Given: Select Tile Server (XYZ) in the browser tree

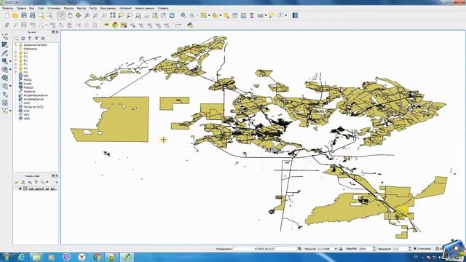Looking at the screenshot, I should click(33, 107).
